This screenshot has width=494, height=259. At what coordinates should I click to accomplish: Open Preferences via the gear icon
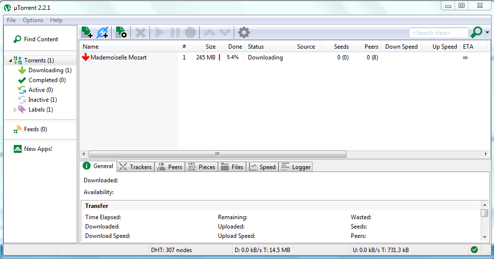pyautogui.click(x=244, y=32)
